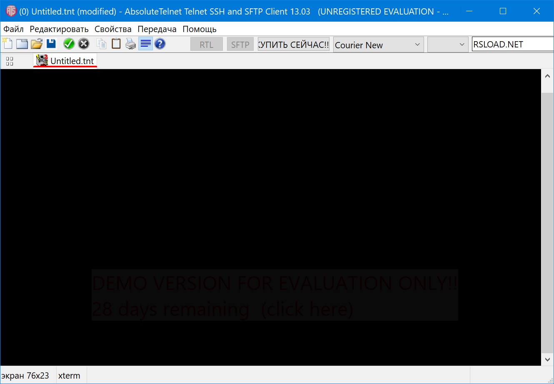The height and width of the screenshot is (384, 554).
Task: Click the xterm status bar entry
Action: [x=69, y=376]
